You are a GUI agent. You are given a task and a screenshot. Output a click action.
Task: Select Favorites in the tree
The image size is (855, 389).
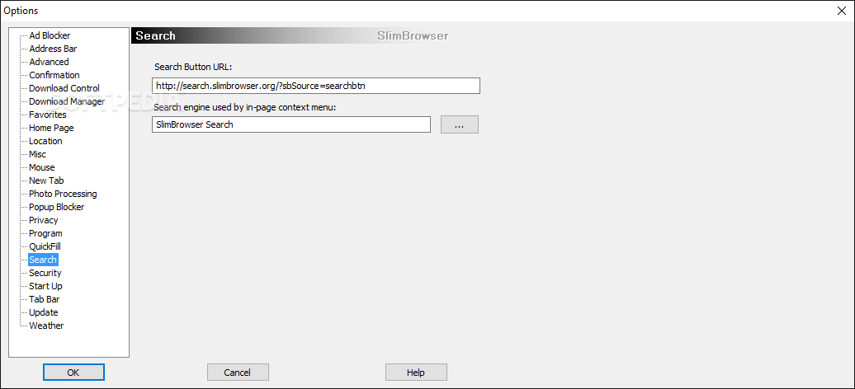[x=48, y=115]
